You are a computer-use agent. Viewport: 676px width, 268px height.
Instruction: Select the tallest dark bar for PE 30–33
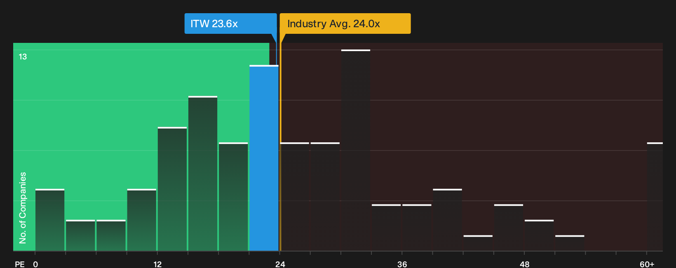[x=356, y=150]
